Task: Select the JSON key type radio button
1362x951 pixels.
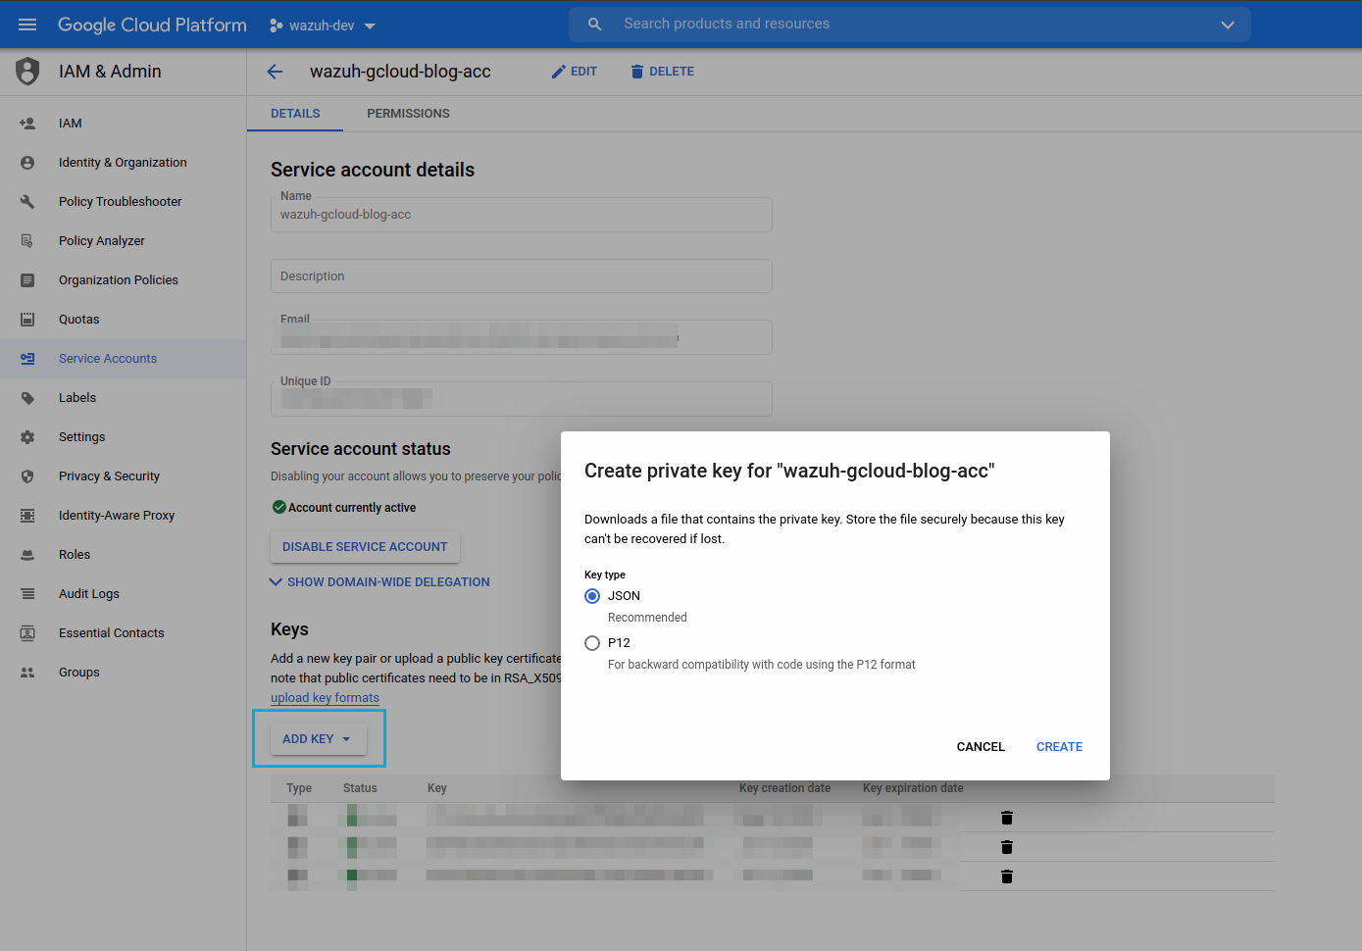Action: 592,596
